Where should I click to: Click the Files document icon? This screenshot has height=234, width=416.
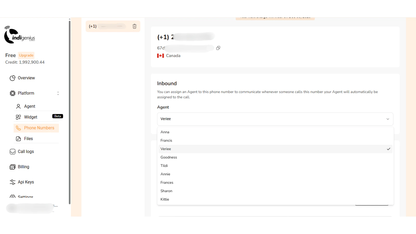point(18,139)
